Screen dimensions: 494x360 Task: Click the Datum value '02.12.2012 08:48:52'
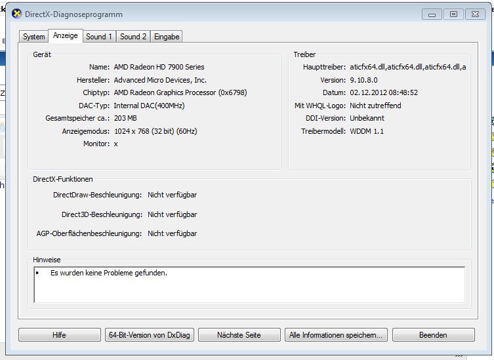(384, 92)
